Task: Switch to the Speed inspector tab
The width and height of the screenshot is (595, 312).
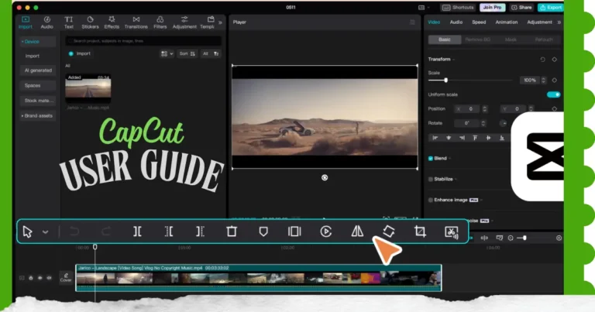Action: (x=479, y=22)
